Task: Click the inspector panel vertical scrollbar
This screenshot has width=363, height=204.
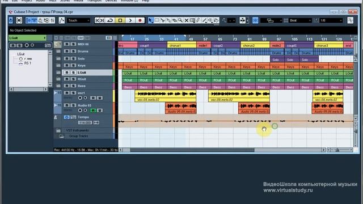Action: (x=50, y=69)
